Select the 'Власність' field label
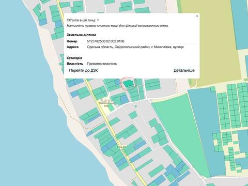Screen dimensions: 248x186 pos(75,64)
